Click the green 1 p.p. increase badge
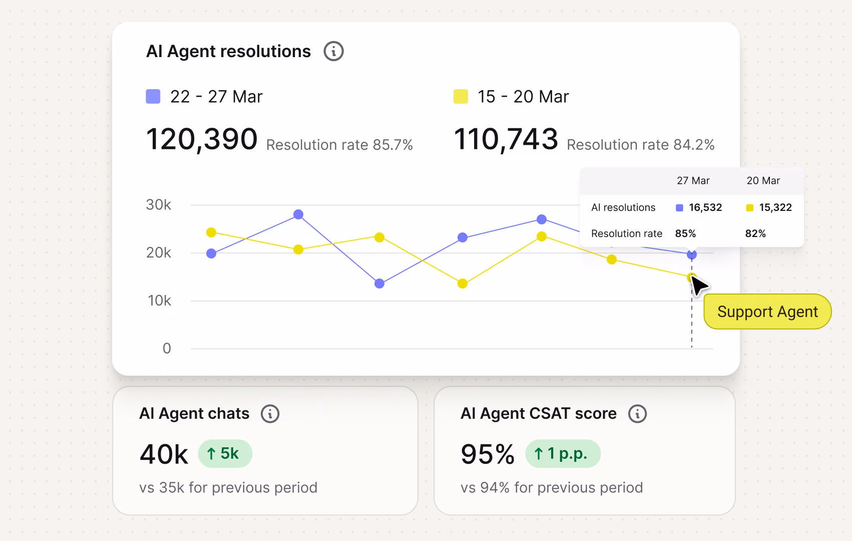 pos(563,453)
